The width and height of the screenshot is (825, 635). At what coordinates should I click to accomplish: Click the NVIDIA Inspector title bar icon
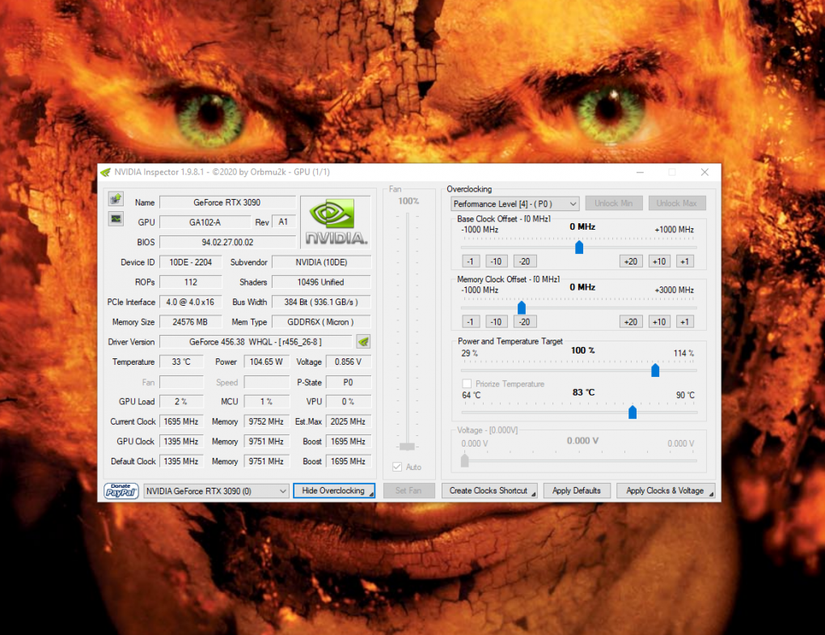tap(106, 172)
